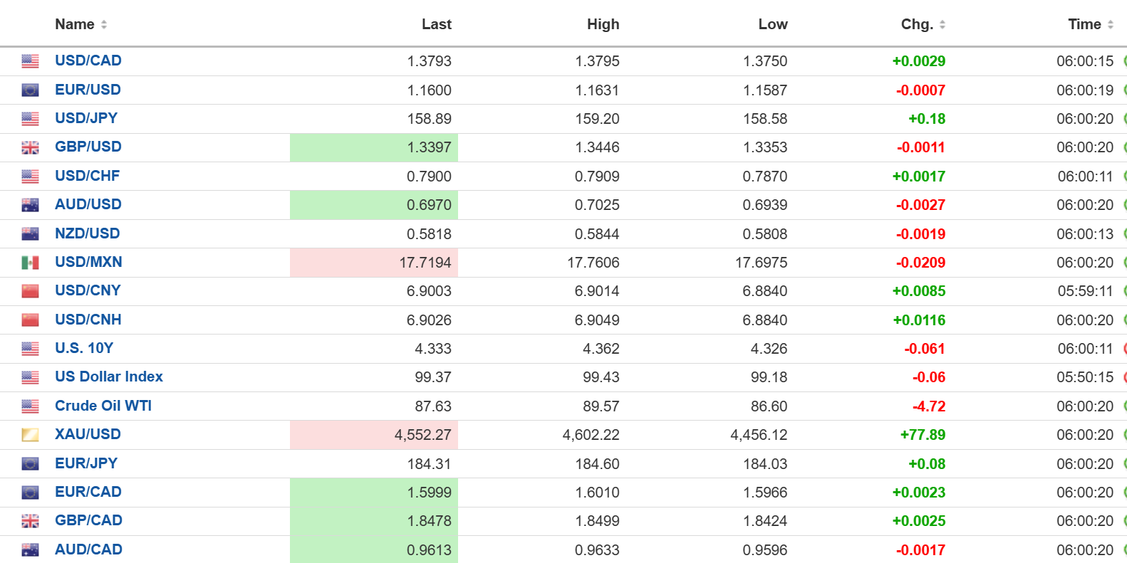The image size is (1127, 563).
Task: Select the USD/CHF pair link
Action: [x=88, y=176]
